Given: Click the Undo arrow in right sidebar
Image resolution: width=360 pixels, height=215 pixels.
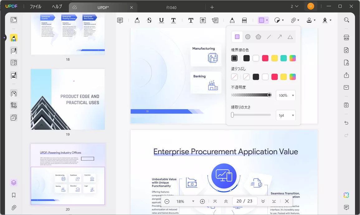Looking at the screenshot, I should pyautogui.click(x=347, y=123).
